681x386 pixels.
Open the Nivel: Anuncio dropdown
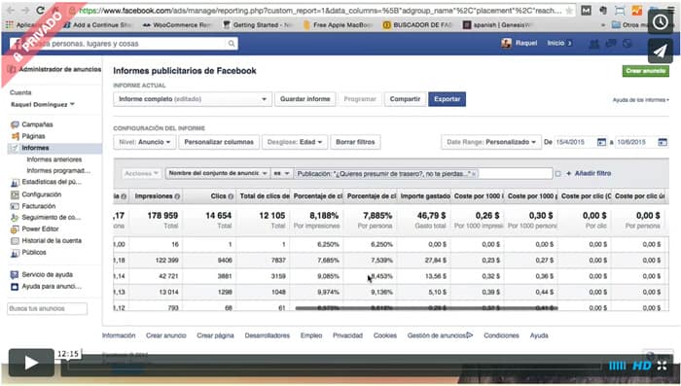coord(145,142)
